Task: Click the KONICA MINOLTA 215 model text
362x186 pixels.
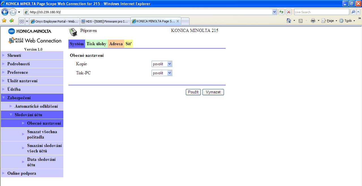Action: coord(195,31)
